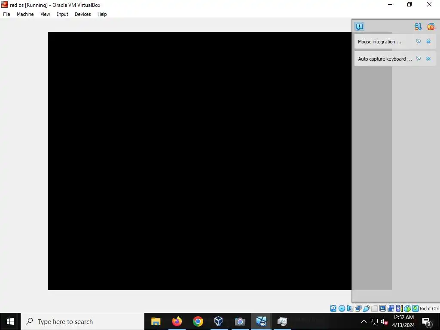Minimize the VirtualBox window
Screen dimensions: 440x330
(x=390, y=4)
